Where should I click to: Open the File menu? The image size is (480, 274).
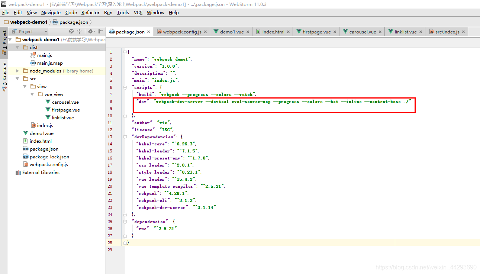tap(6, 12)
